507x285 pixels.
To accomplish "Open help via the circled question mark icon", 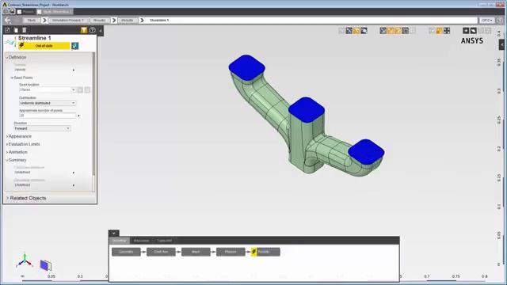I will tap(93, 30).
